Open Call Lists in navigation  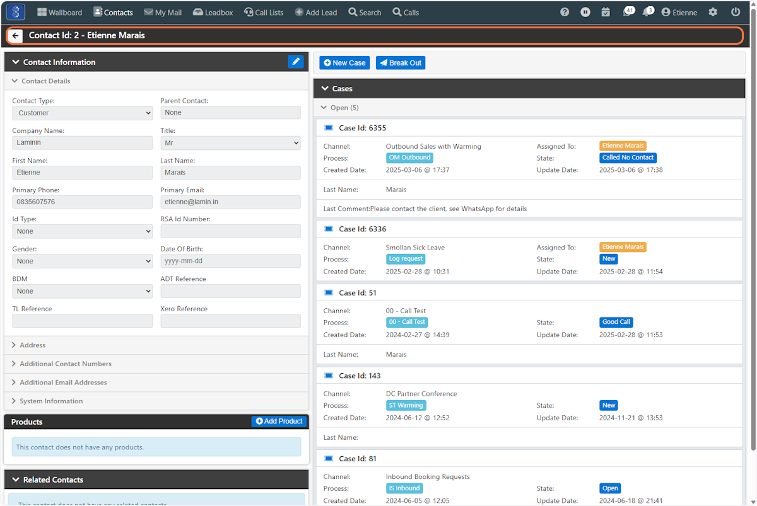tap(264, 12)
